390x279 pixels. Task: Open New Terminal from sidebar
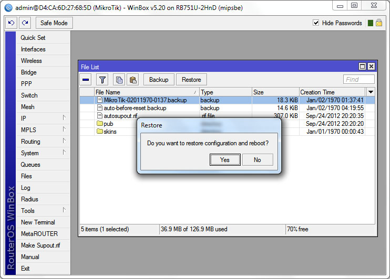point(38,222)
